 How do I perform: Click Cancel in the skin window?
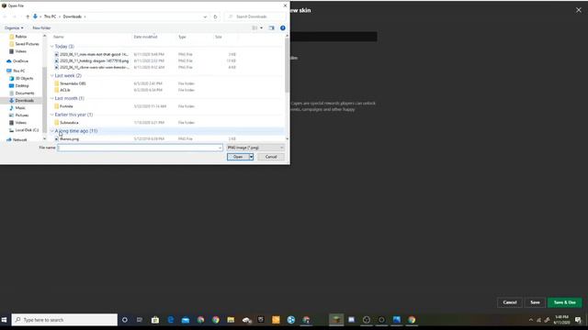[510, 302]
